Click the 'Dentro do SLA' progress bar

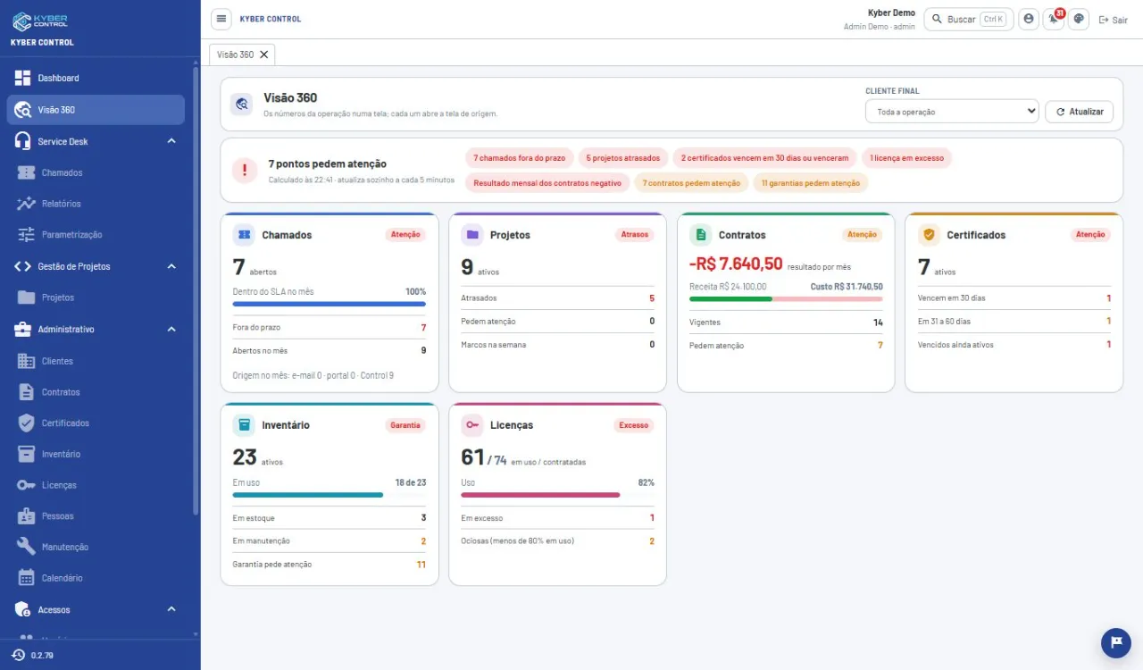[330, 304]
